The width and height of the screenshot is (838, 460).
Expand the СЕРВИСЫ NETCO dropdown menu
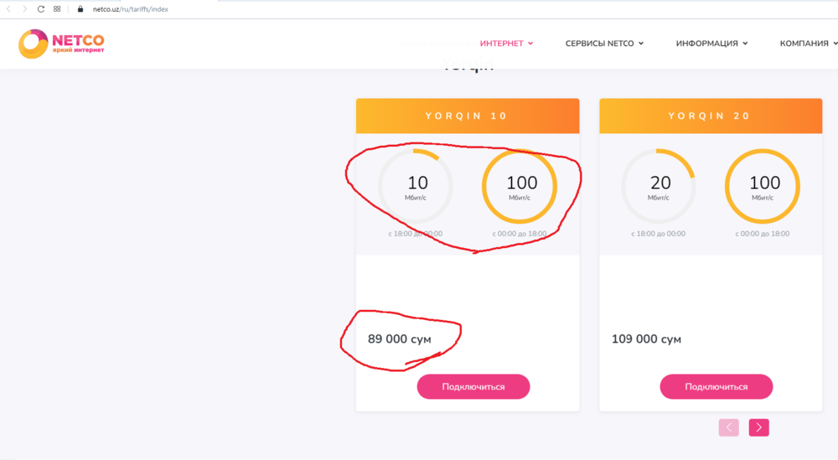click(x=604, y=44)
